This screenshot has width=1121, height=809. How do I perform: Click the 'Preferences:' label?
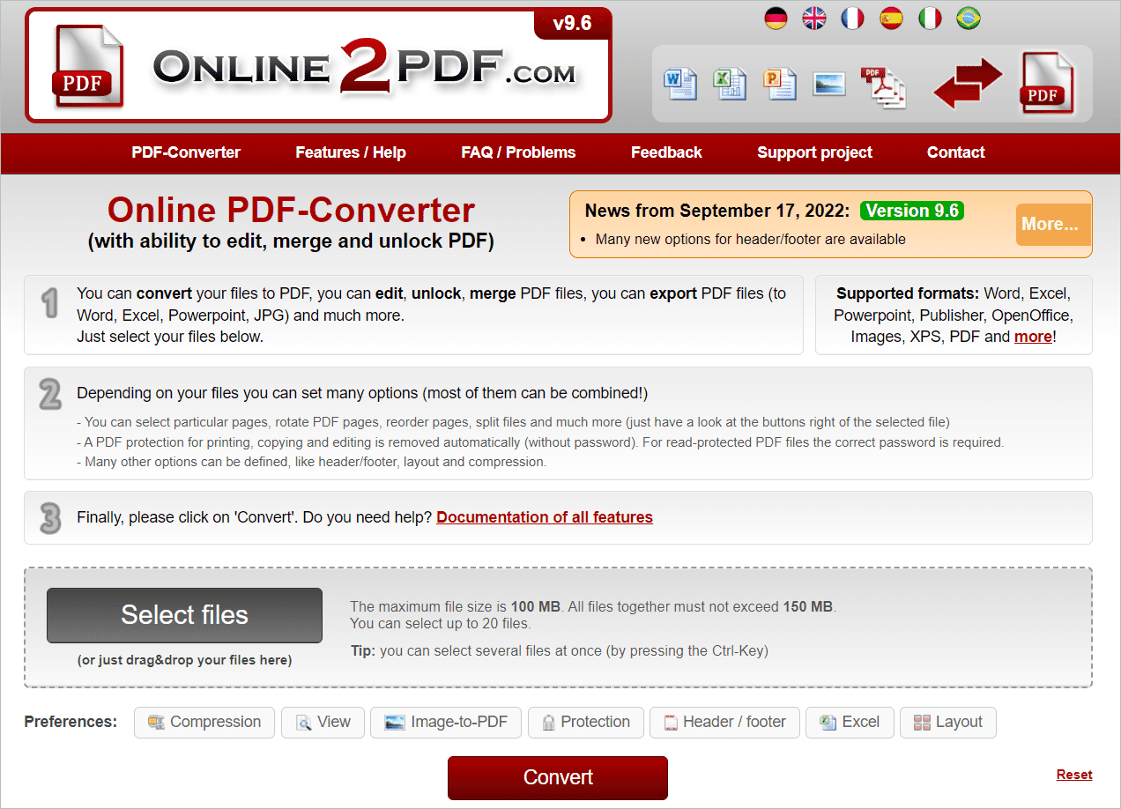click(71, 722)
